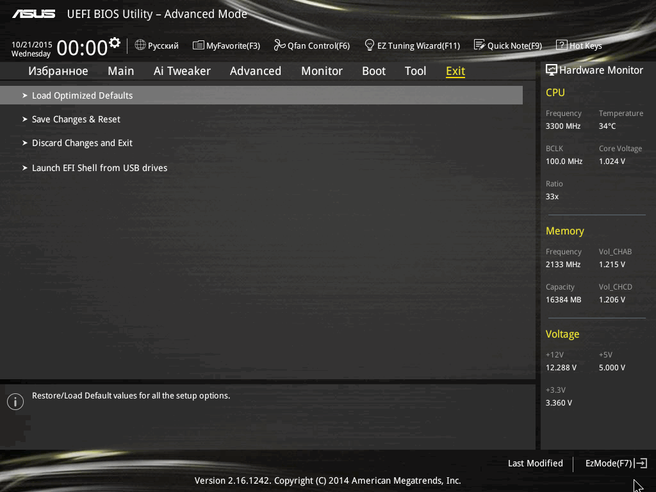Click the settings gear beside the clock
Image resolution: width=656 pixels, height=492 pixels.
click(114, 42)
